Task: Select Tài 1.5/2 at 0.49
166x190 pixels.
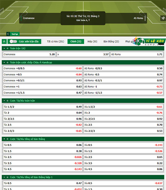Action: (x=43, y=107)
